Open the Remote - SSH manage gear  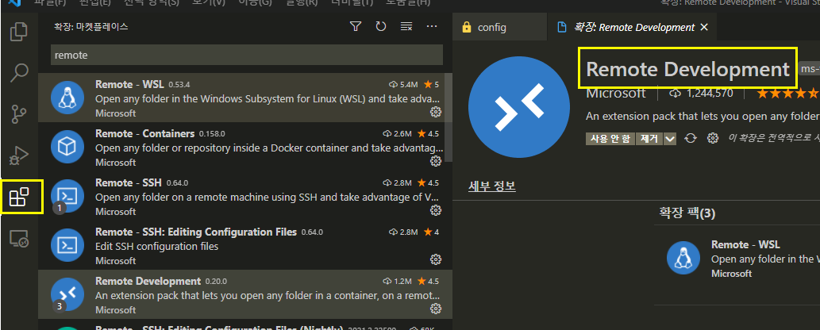click(x=435, y=210)
